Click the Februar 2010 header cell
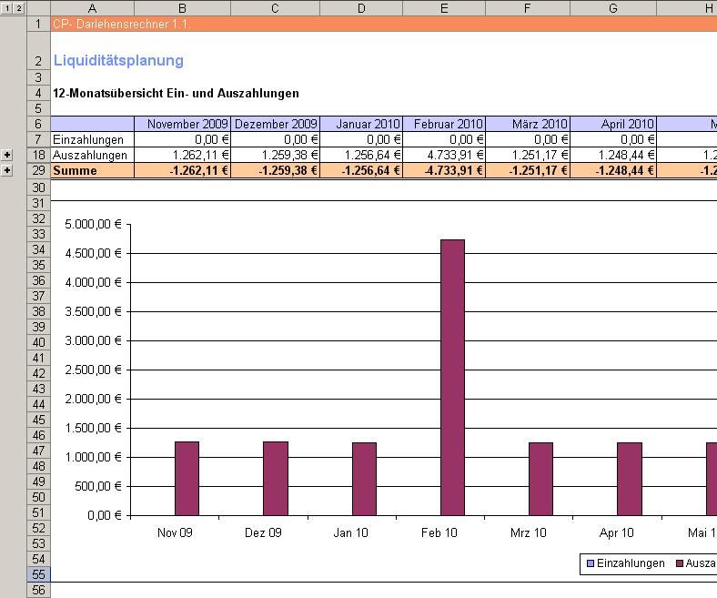The height and width of the screenshot is (598, 717). [443, 125]
